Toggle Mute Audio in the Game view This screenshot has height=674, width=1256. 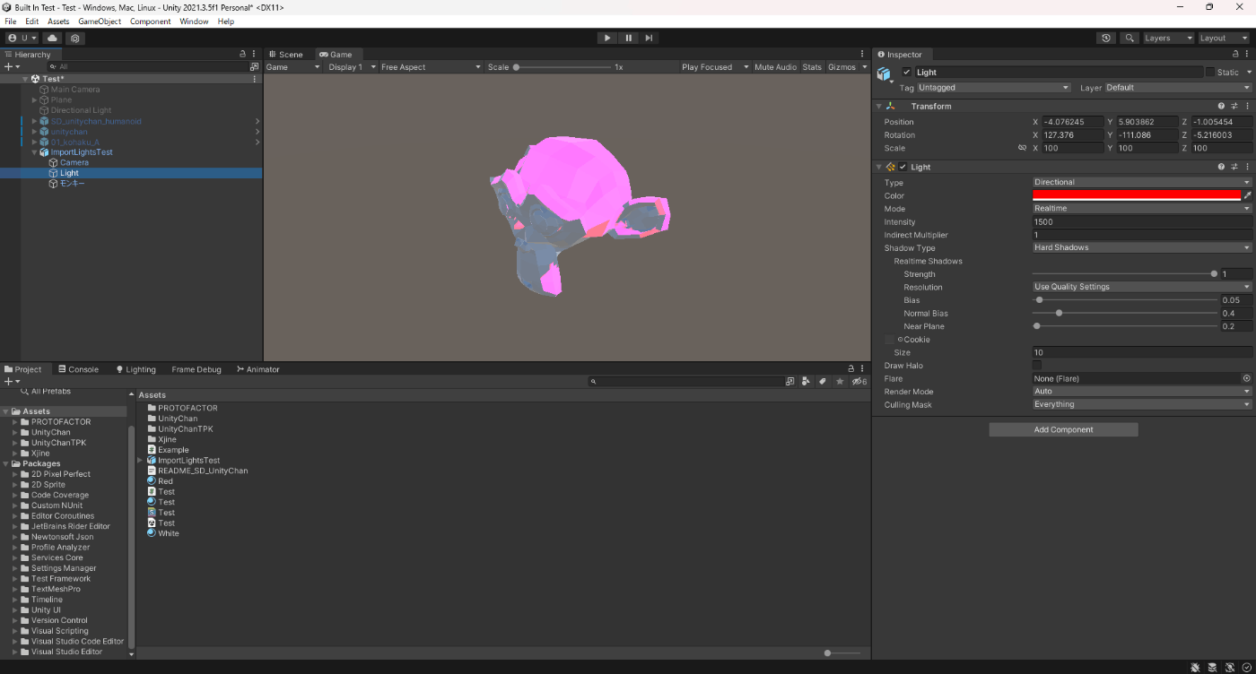pyautogui.click(x=775, y=67)
